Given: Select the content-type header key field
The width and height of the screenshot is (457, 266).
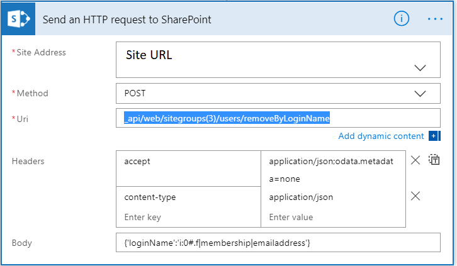Looking at the screenshot, I should click(188, 197).
